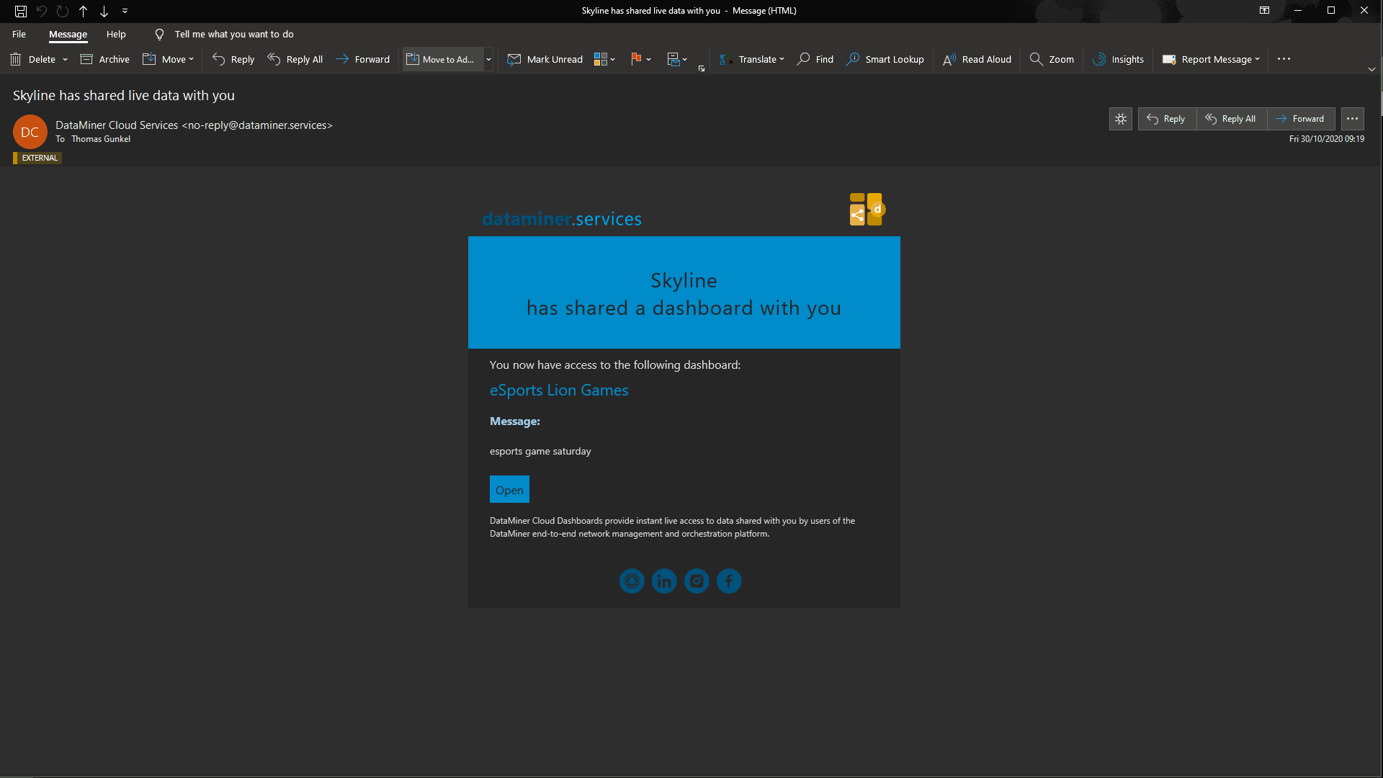Expand the Quick Steps gallery arrow
This screenshot has height=778, width=1383.
[x=488, y=59]
